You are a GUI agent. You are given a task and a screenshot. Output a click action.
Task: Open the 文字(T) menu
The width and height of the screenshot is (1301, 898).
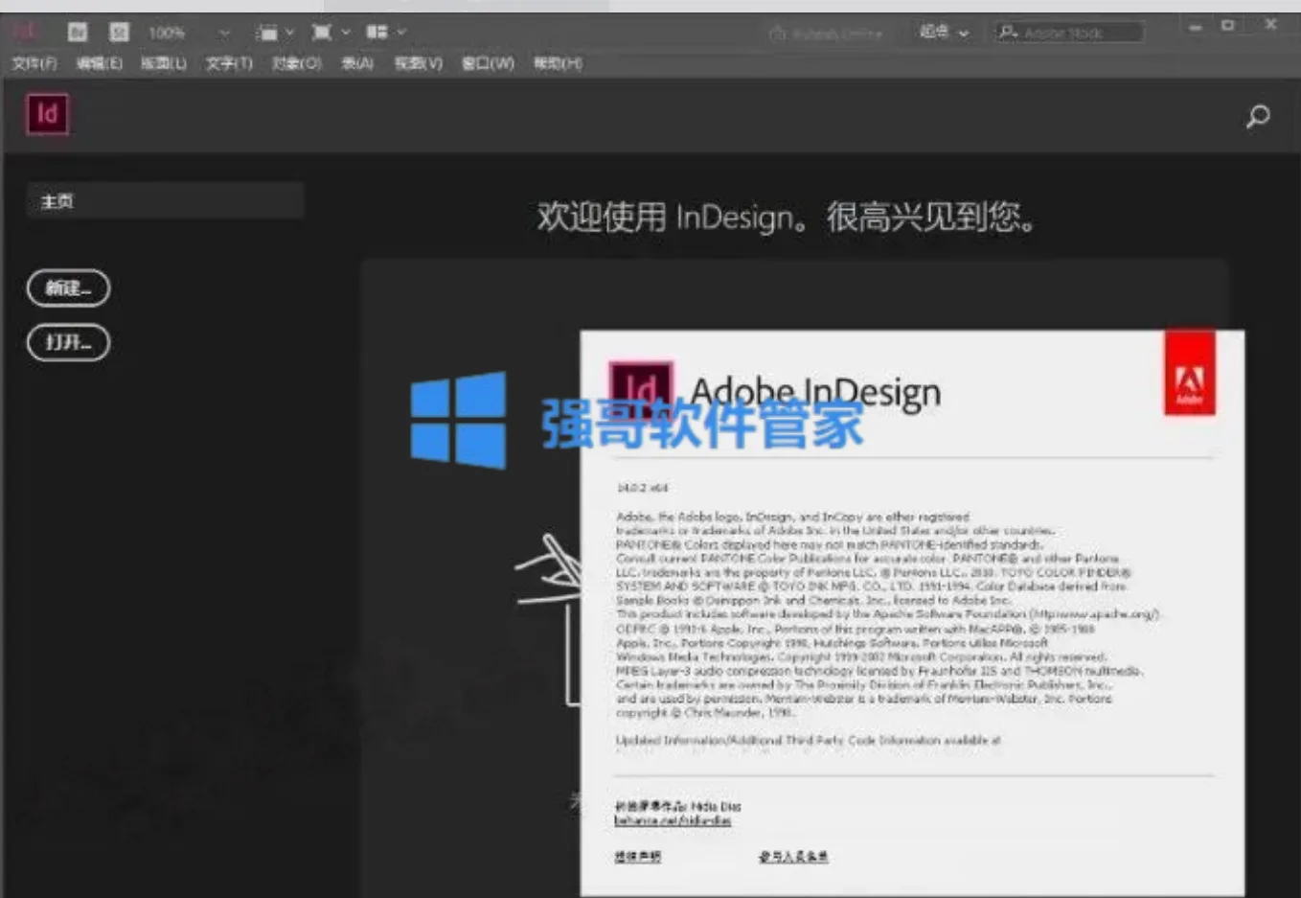coord(229,63)
